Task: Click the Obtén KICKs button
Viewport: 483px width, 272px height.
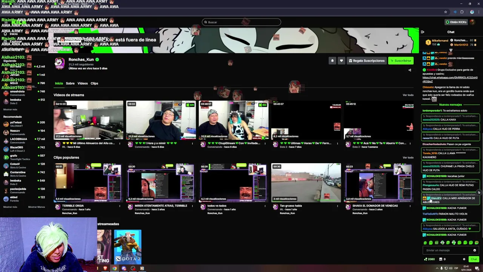Action: (456, 22)
